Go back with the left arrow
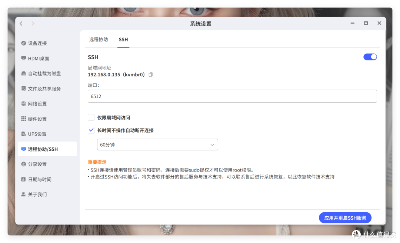400x243 pixels. coord(21,23)
